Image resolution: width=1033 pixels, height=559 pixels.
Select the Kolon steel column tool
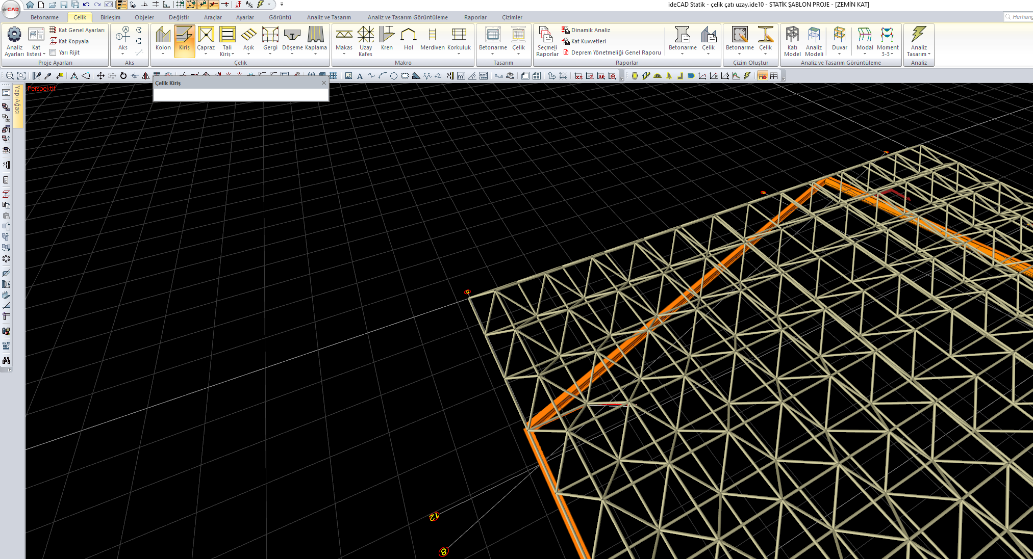(163, 41)
